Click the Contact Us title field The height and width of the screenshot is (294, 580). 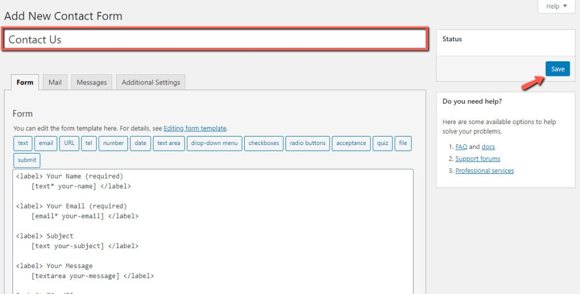tap(215, 39)
